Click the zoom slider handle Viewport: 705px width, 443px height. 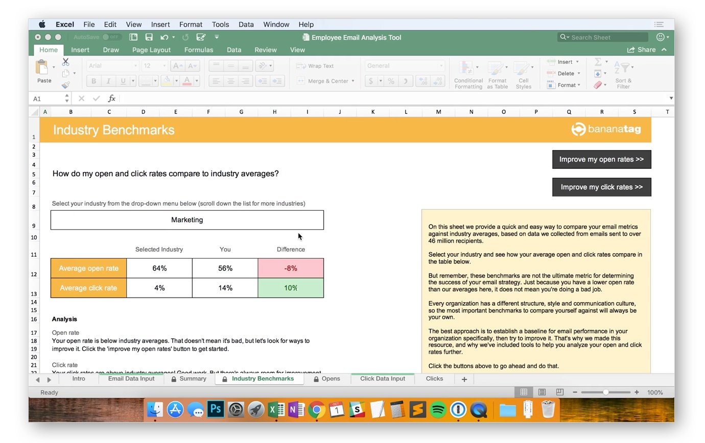pyautogui.click(x=606, y=392)
